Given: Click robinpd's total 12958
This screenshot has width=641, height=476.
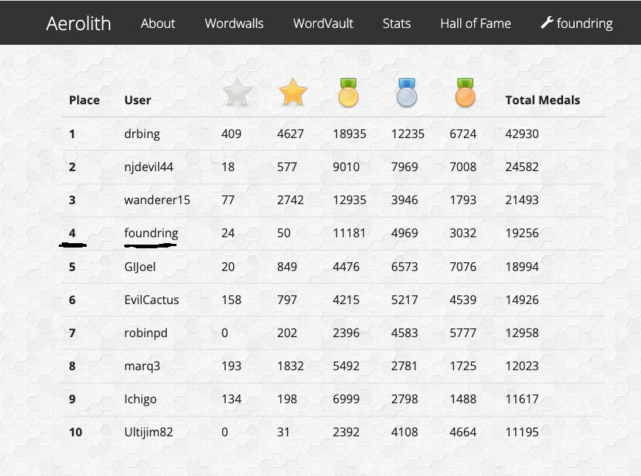Looking at the screenshot, I should (x=522, y=333).
